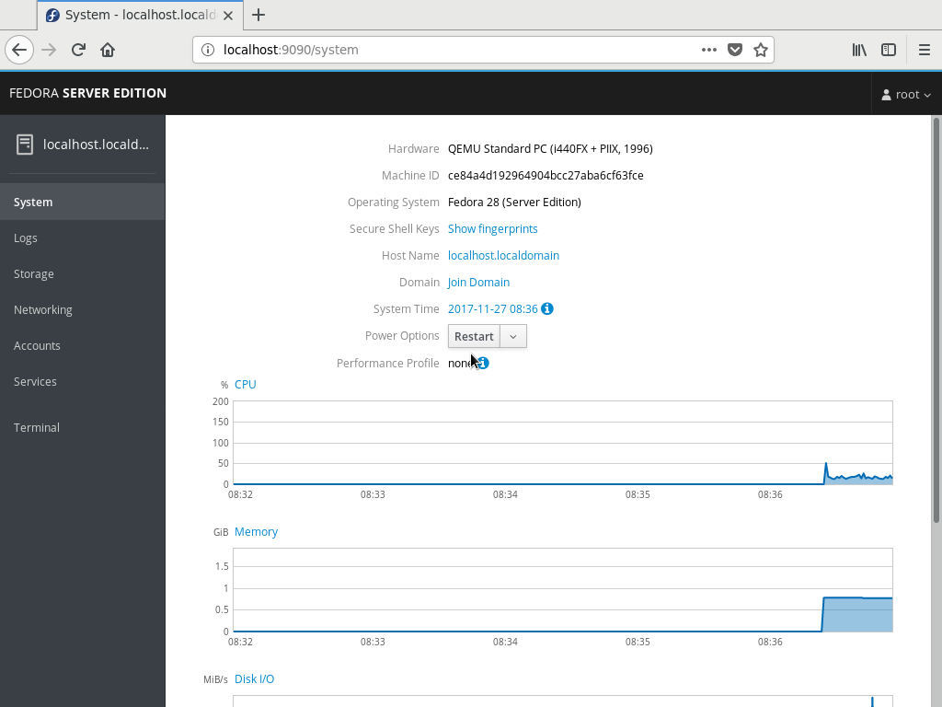Close the System - localhost tab
The width and height of the screenshot is (942, 707).
click(x=228, y=16)
